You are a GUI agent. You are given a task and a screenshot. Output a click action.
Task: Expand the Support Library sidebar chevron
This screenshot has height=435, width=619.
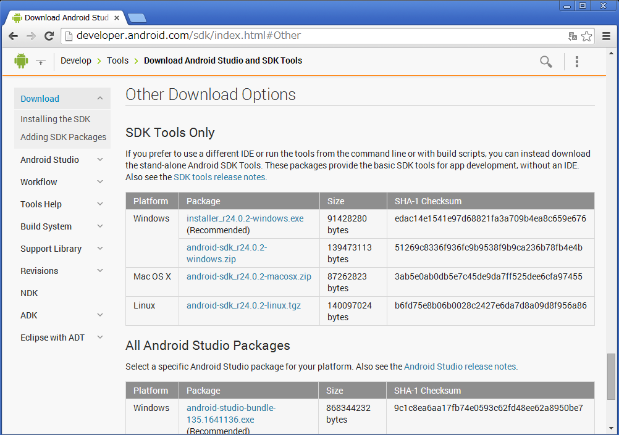tap(100, 248)
